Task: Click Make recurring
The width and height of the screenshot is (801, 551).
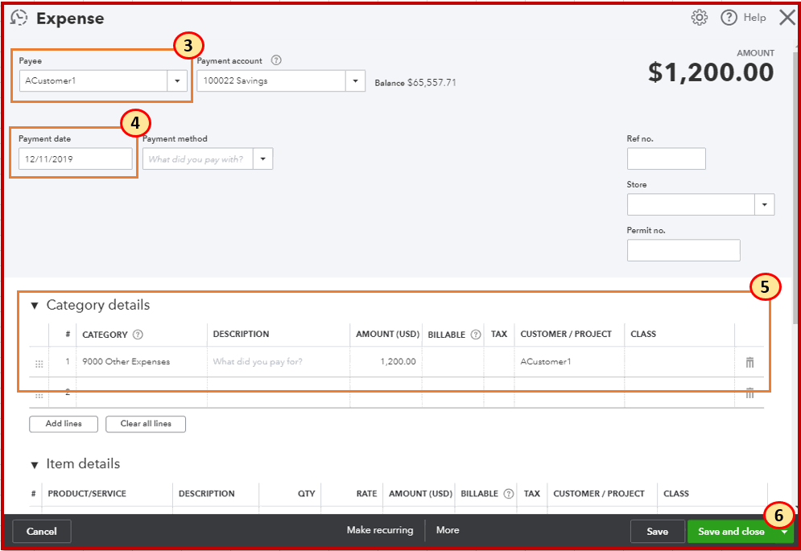Action: (380, 530)
